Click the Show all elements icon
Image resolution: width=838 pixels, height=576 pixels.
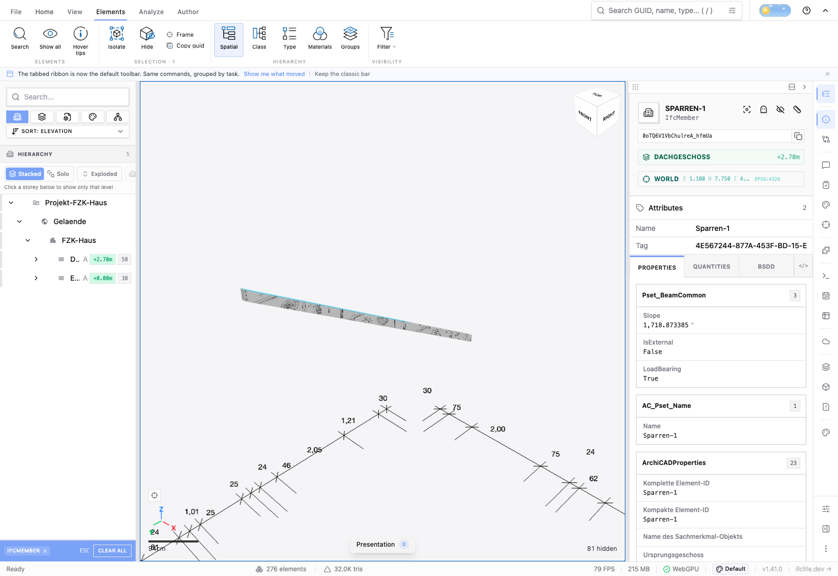tap(50, 39)
